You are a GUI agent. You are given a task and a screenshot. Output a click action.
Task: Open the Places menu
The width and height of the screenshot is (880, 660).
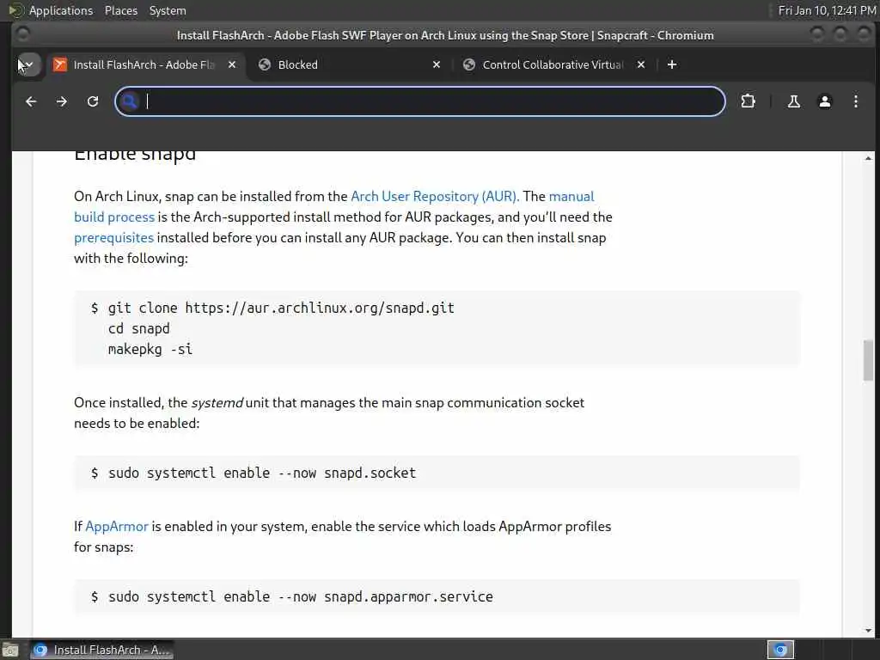[121, 10]
